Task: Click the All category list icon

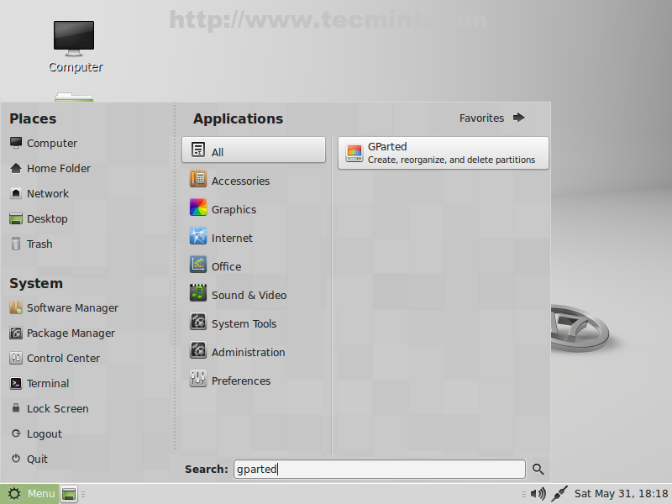Action: 198,150
